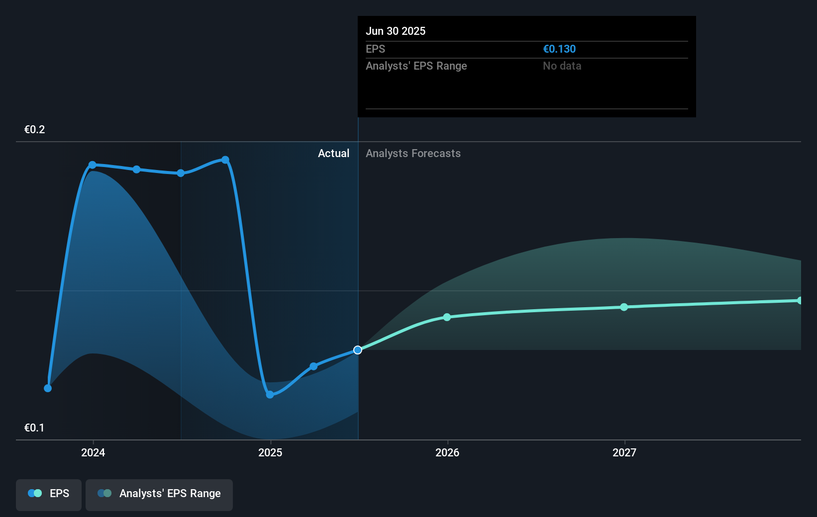
Task: Select the Analysts Forecasts section label
Action: tap(413, 153)
